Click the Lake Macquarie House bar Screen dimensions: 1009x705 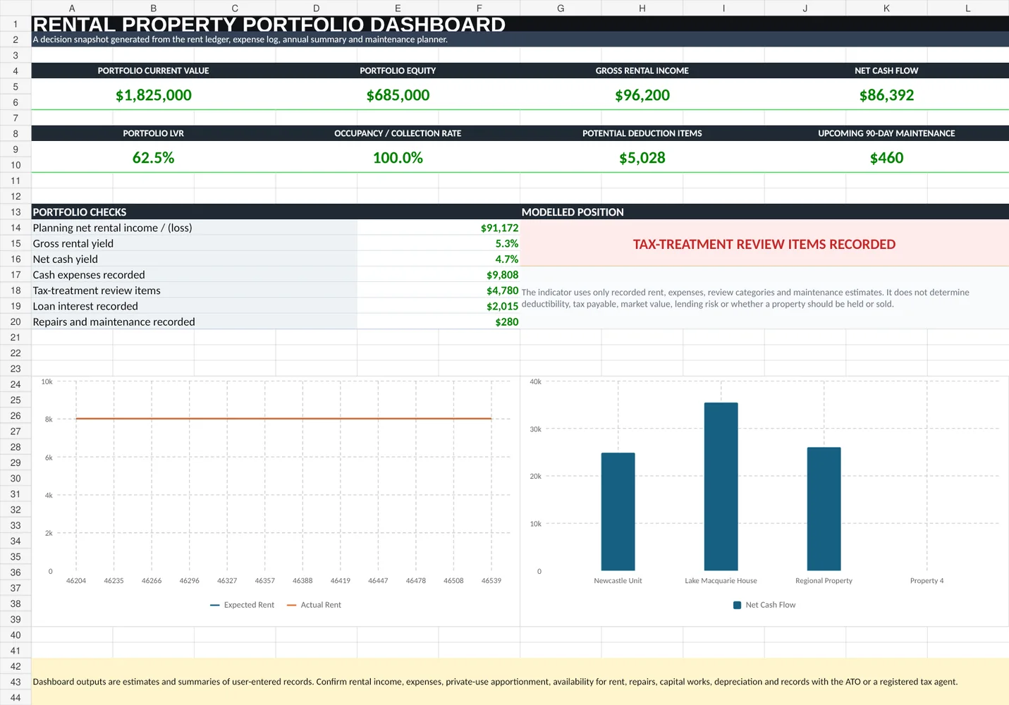pos(721,486)
